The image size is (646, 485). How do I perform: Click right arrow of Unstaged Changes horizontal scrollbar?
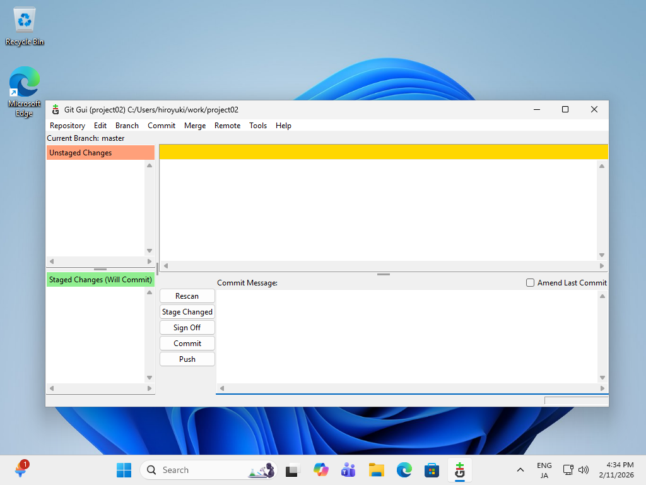tap(150, 261)
